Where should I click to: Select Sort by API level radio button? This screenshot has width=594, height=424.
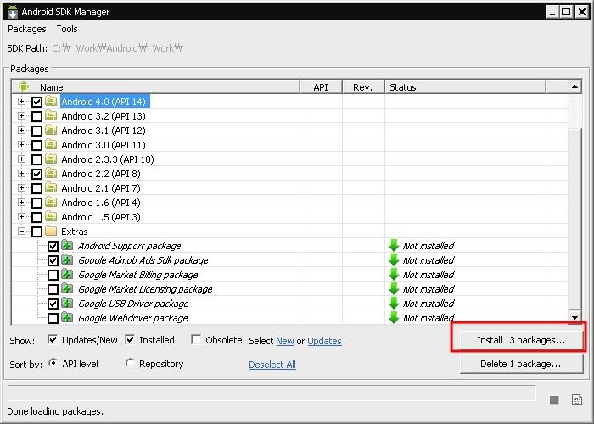(x=53, y=363)
